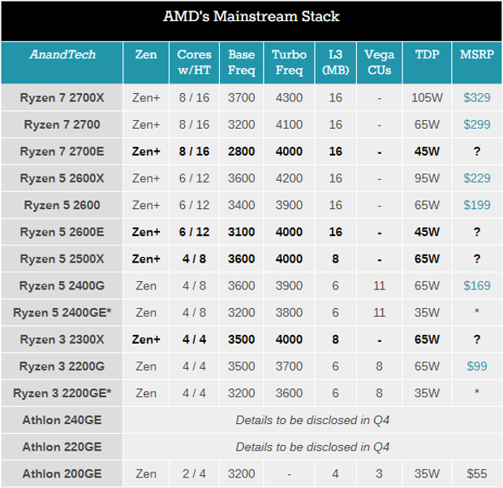The width and height of the screenshot is (503, 488).
Task: Click the $55 price for Athlon 200GE
Action: click(x=476, y=473)
